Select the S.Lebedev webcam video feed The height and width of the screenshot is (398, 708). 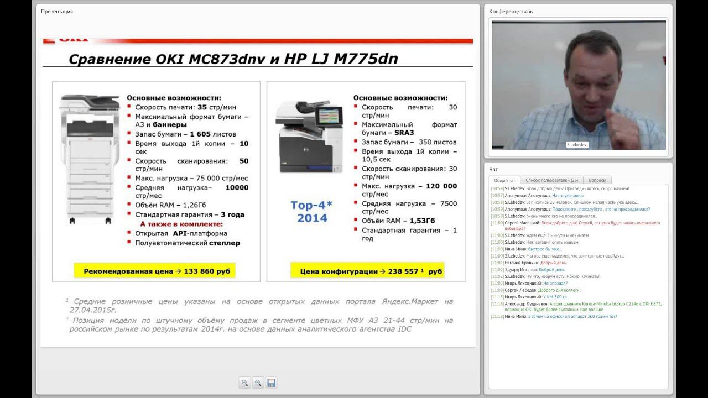click(x=579, y=86)
